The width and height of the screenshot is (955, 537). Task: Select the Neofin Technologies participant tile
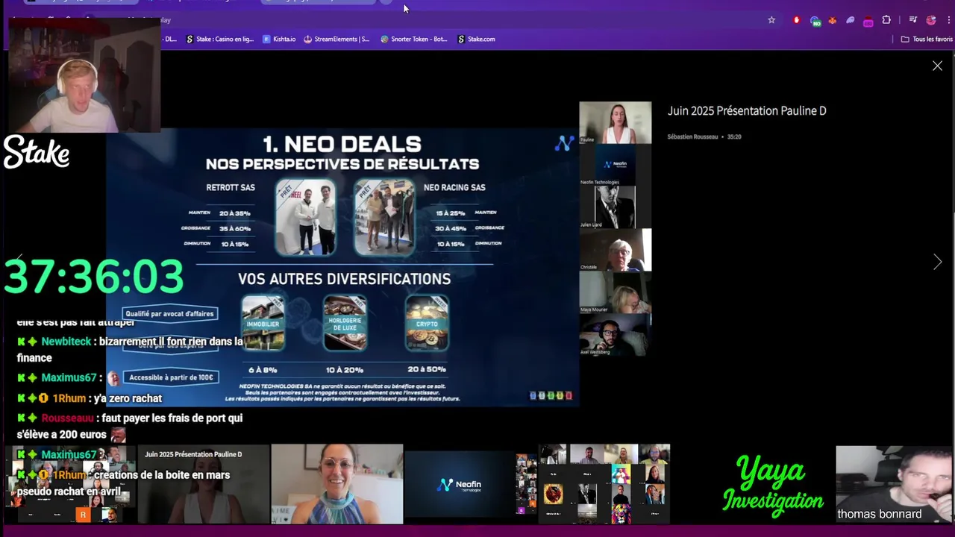point(616,165)
